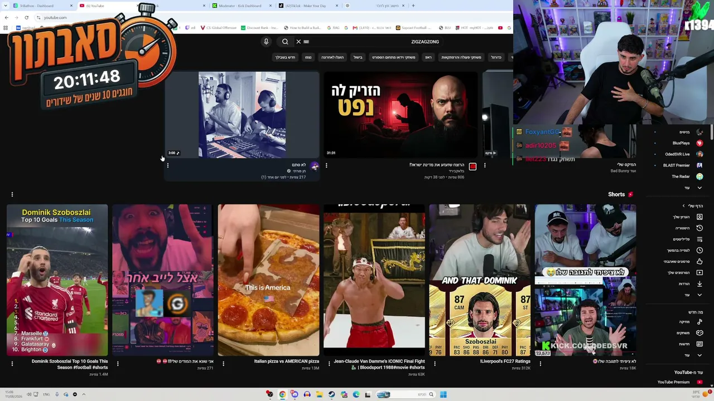Open the News icon in Explore section
The width and height of the screenshot is (714, 401).
[699, 344]
